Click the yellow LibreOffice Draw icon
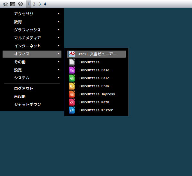The image size is (192, 176). coord(72,86)
